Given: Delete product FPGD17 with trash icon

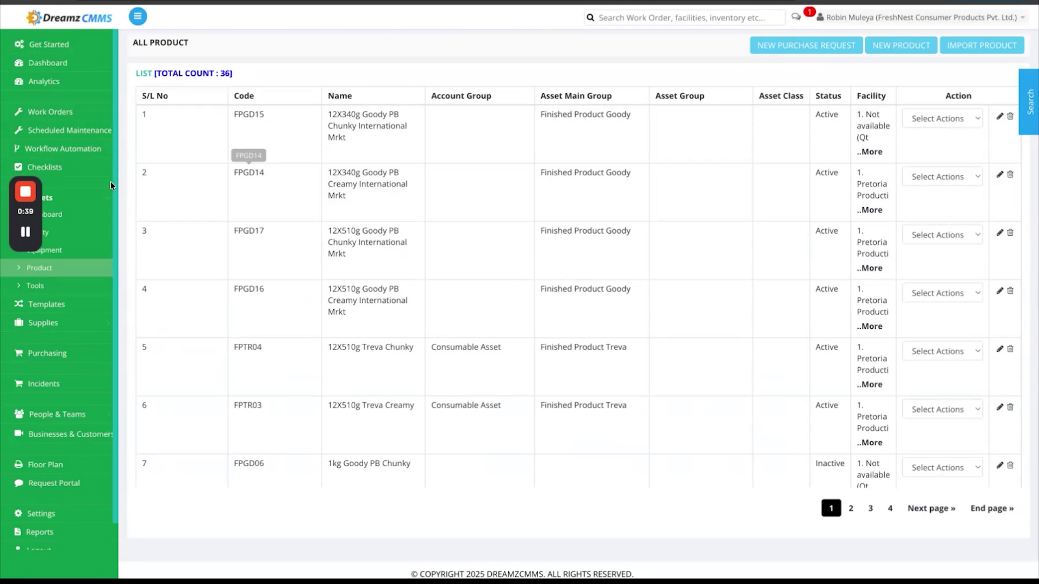Looking at the screenshot, I should click(x=1010, y=232).
